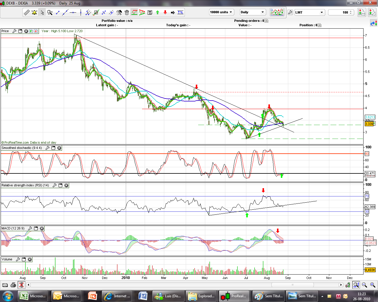Click the Position close icon

319,25
